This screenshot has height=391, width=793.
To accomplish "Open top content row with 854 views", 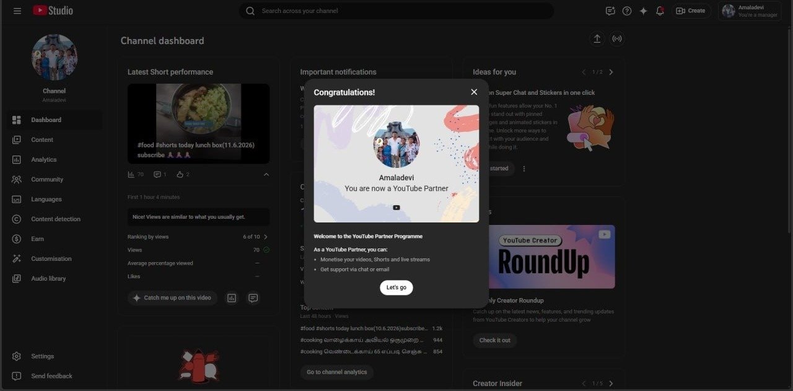I will 372,351.
